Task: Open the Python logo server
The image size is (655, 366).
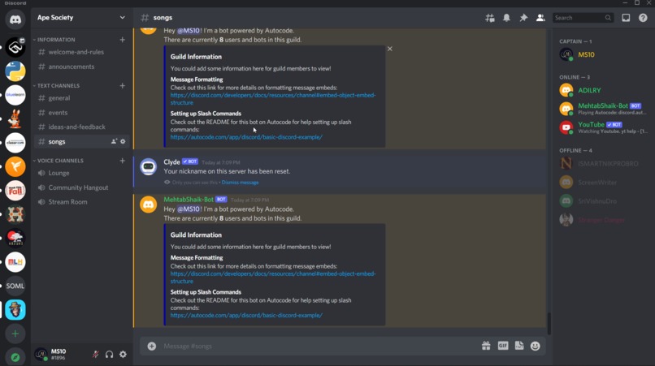Action: pos(15,71)
